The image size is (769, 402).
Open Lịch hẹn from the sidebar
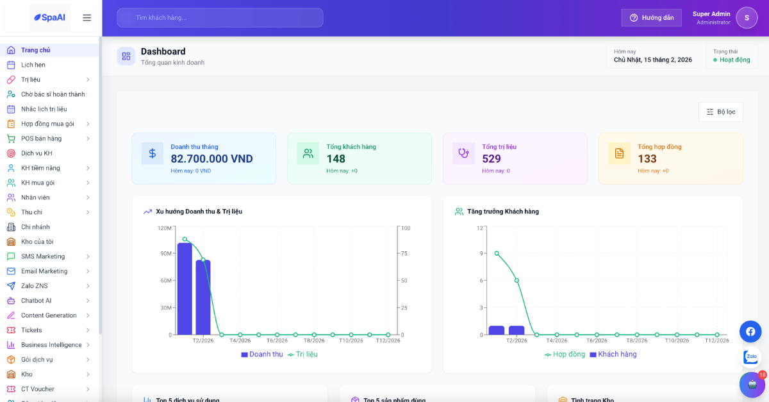click(x=33, y=65)
